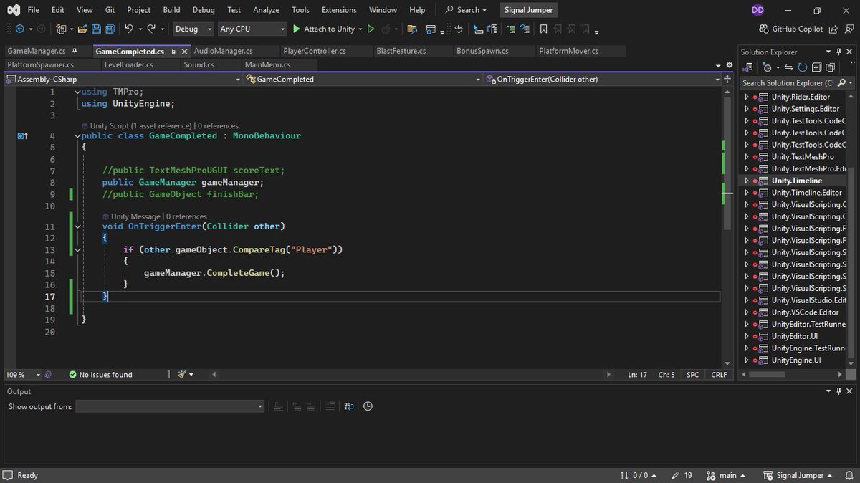Save the current file using the disk icon
The image size is (860, 483).
(96, 29)
